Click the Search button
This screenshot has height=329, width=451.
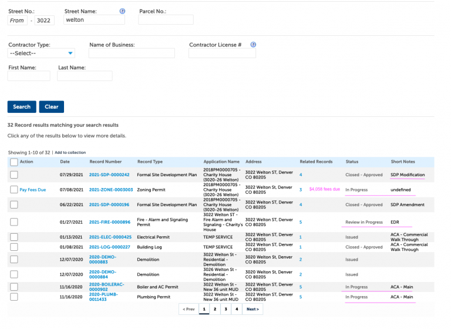click(x=22, y=107)
